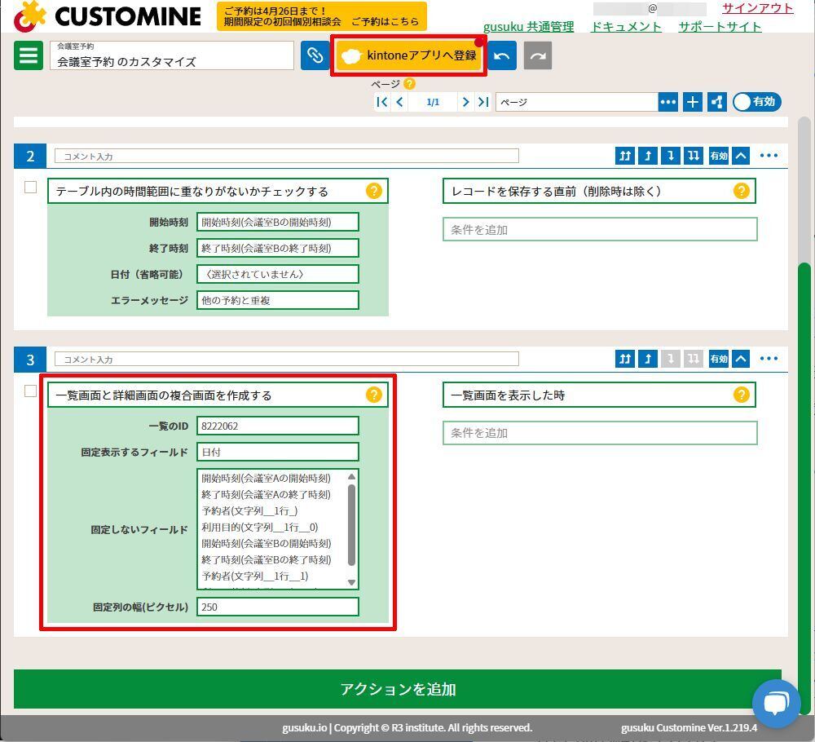Open the サポートサイト link
815x742 pixels.
pyautogui.click(x=720, y=27)
